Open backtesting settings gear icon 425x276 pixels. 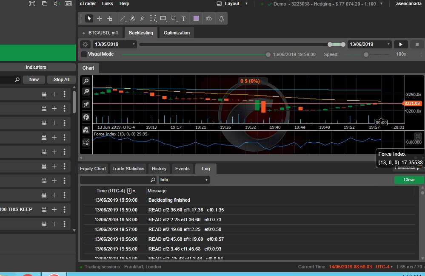85,44
